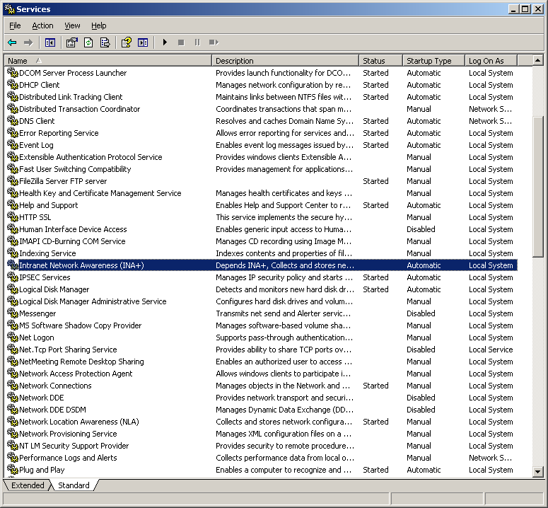Sort by the Name column header
This screenshot has height=508, width=548.
pos(107,60)
